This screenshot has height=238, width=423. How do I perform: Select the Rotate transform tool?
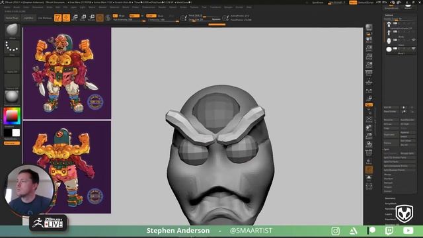pyautogui.click(x=91, y=18)
